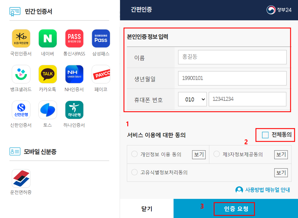
Task: Click the 민간 인증서 certificate header icon
Action: [x=15, y=12]
